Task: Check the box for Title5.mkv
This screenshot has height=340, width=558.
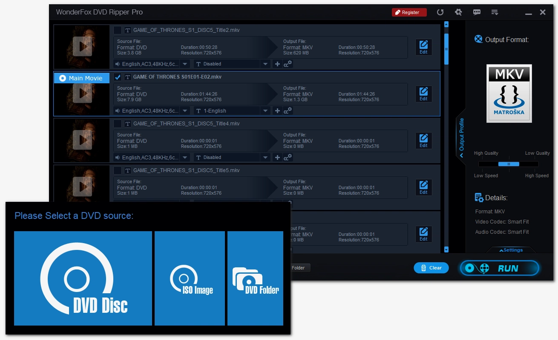Action: click(x=118, y=170)
